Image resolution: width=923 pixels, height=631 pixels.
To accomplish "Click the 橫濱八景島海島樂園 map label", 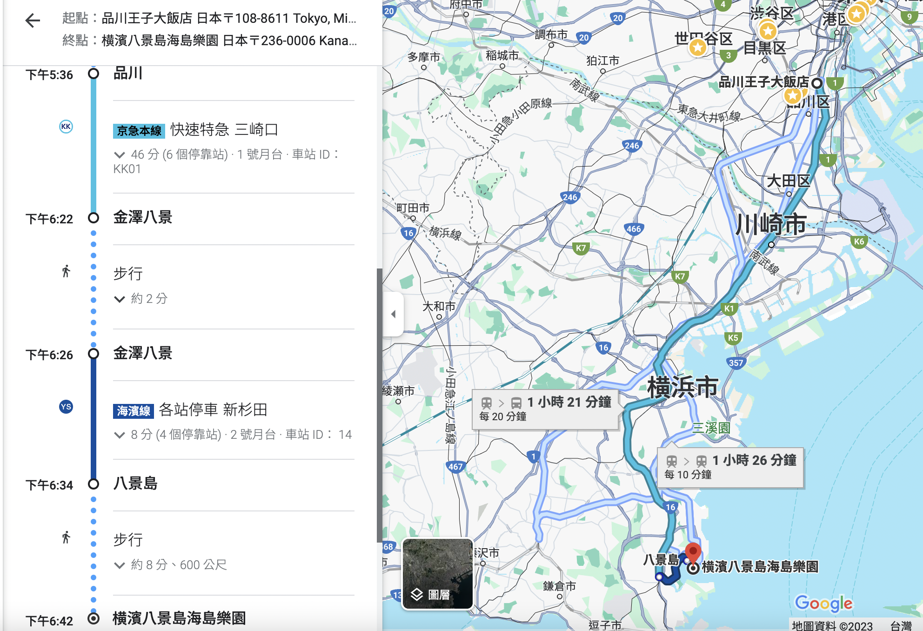I will point(760,566).
